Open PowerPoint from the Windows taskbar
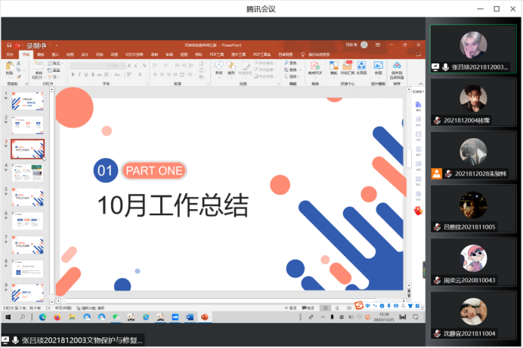This screenshot has width=523, height=348. point(205,317)
